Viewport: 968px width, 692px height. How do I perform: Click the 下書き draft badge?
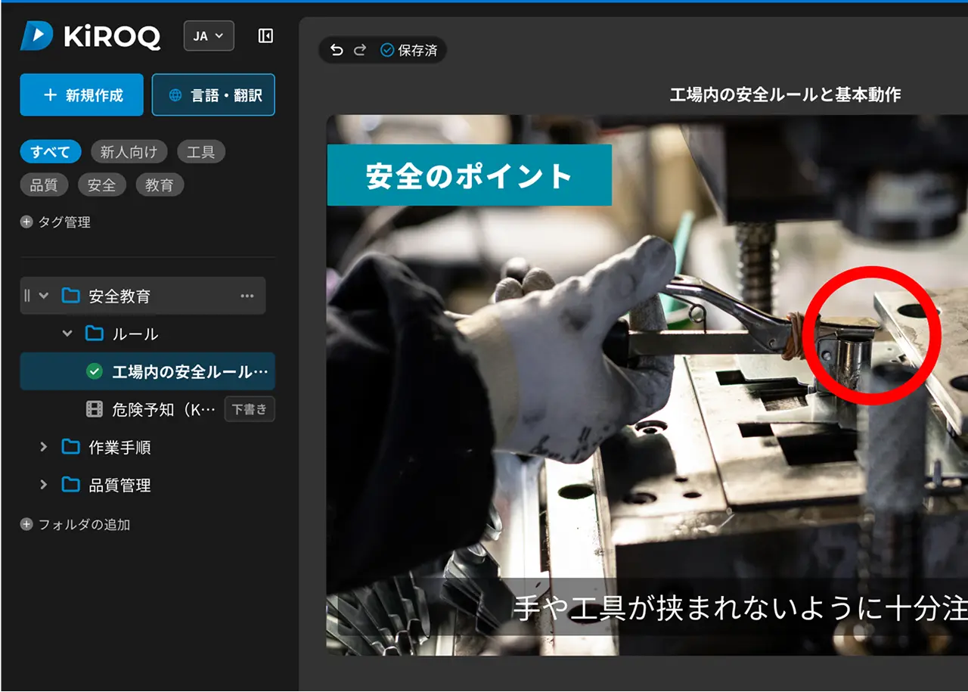point(250,409)
